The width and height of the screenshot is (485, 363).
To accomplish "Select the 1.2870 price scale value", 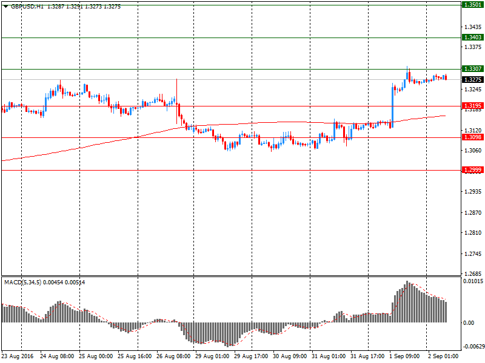I will tap(473, 213).
